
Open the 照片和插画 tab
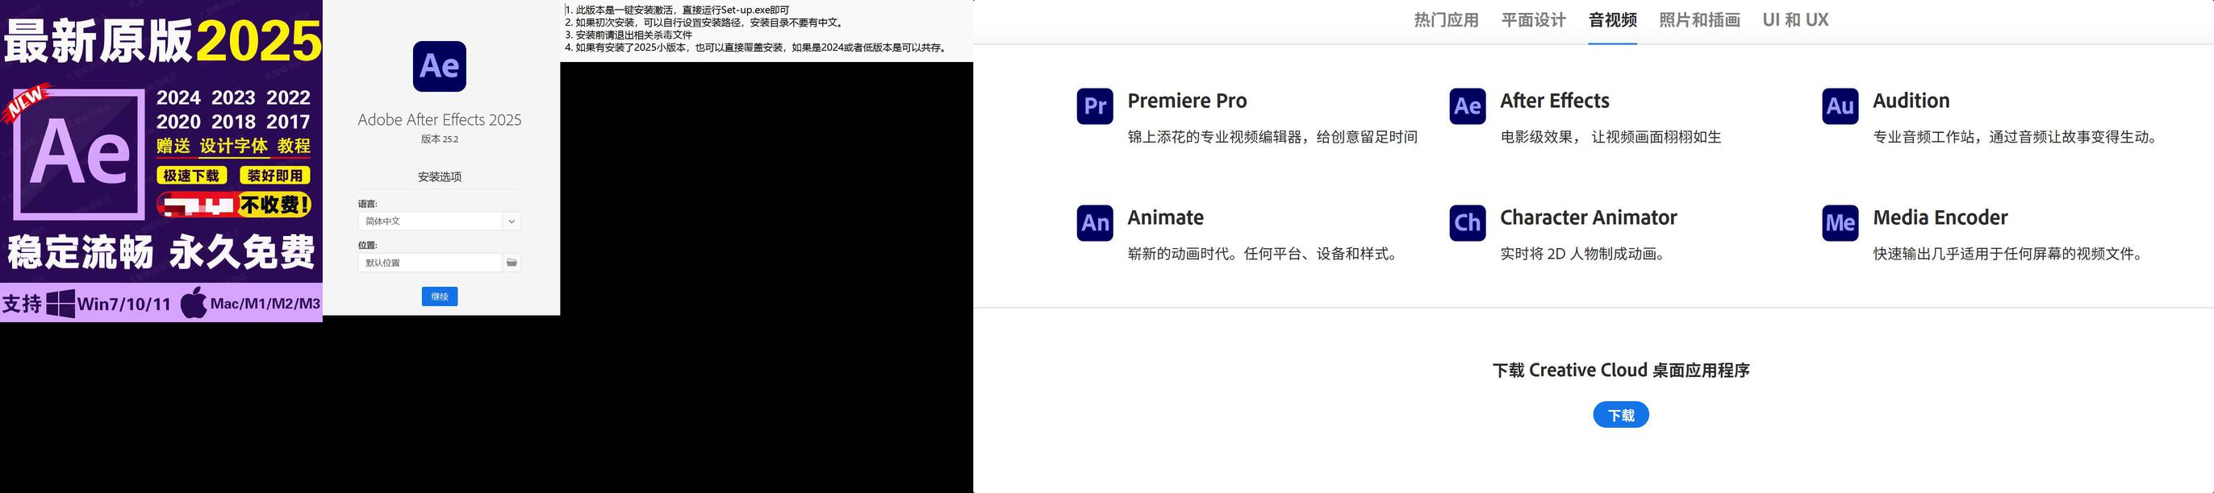click(1699, 19)
